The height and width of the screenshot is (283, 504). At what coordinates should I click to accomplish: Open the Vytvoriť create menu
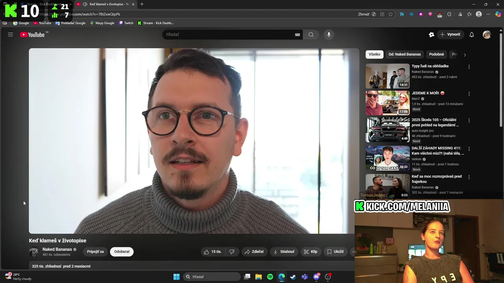point(450,35)
